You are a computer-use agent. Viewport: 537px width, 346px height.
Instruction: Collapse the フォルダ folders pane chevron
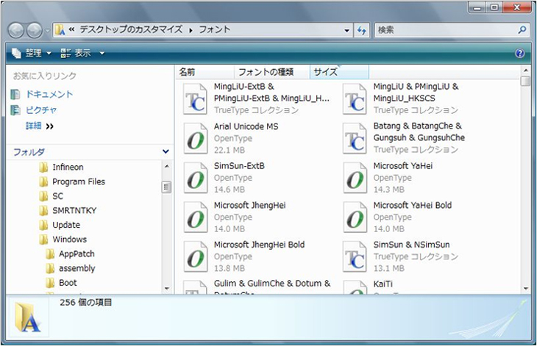166,151
